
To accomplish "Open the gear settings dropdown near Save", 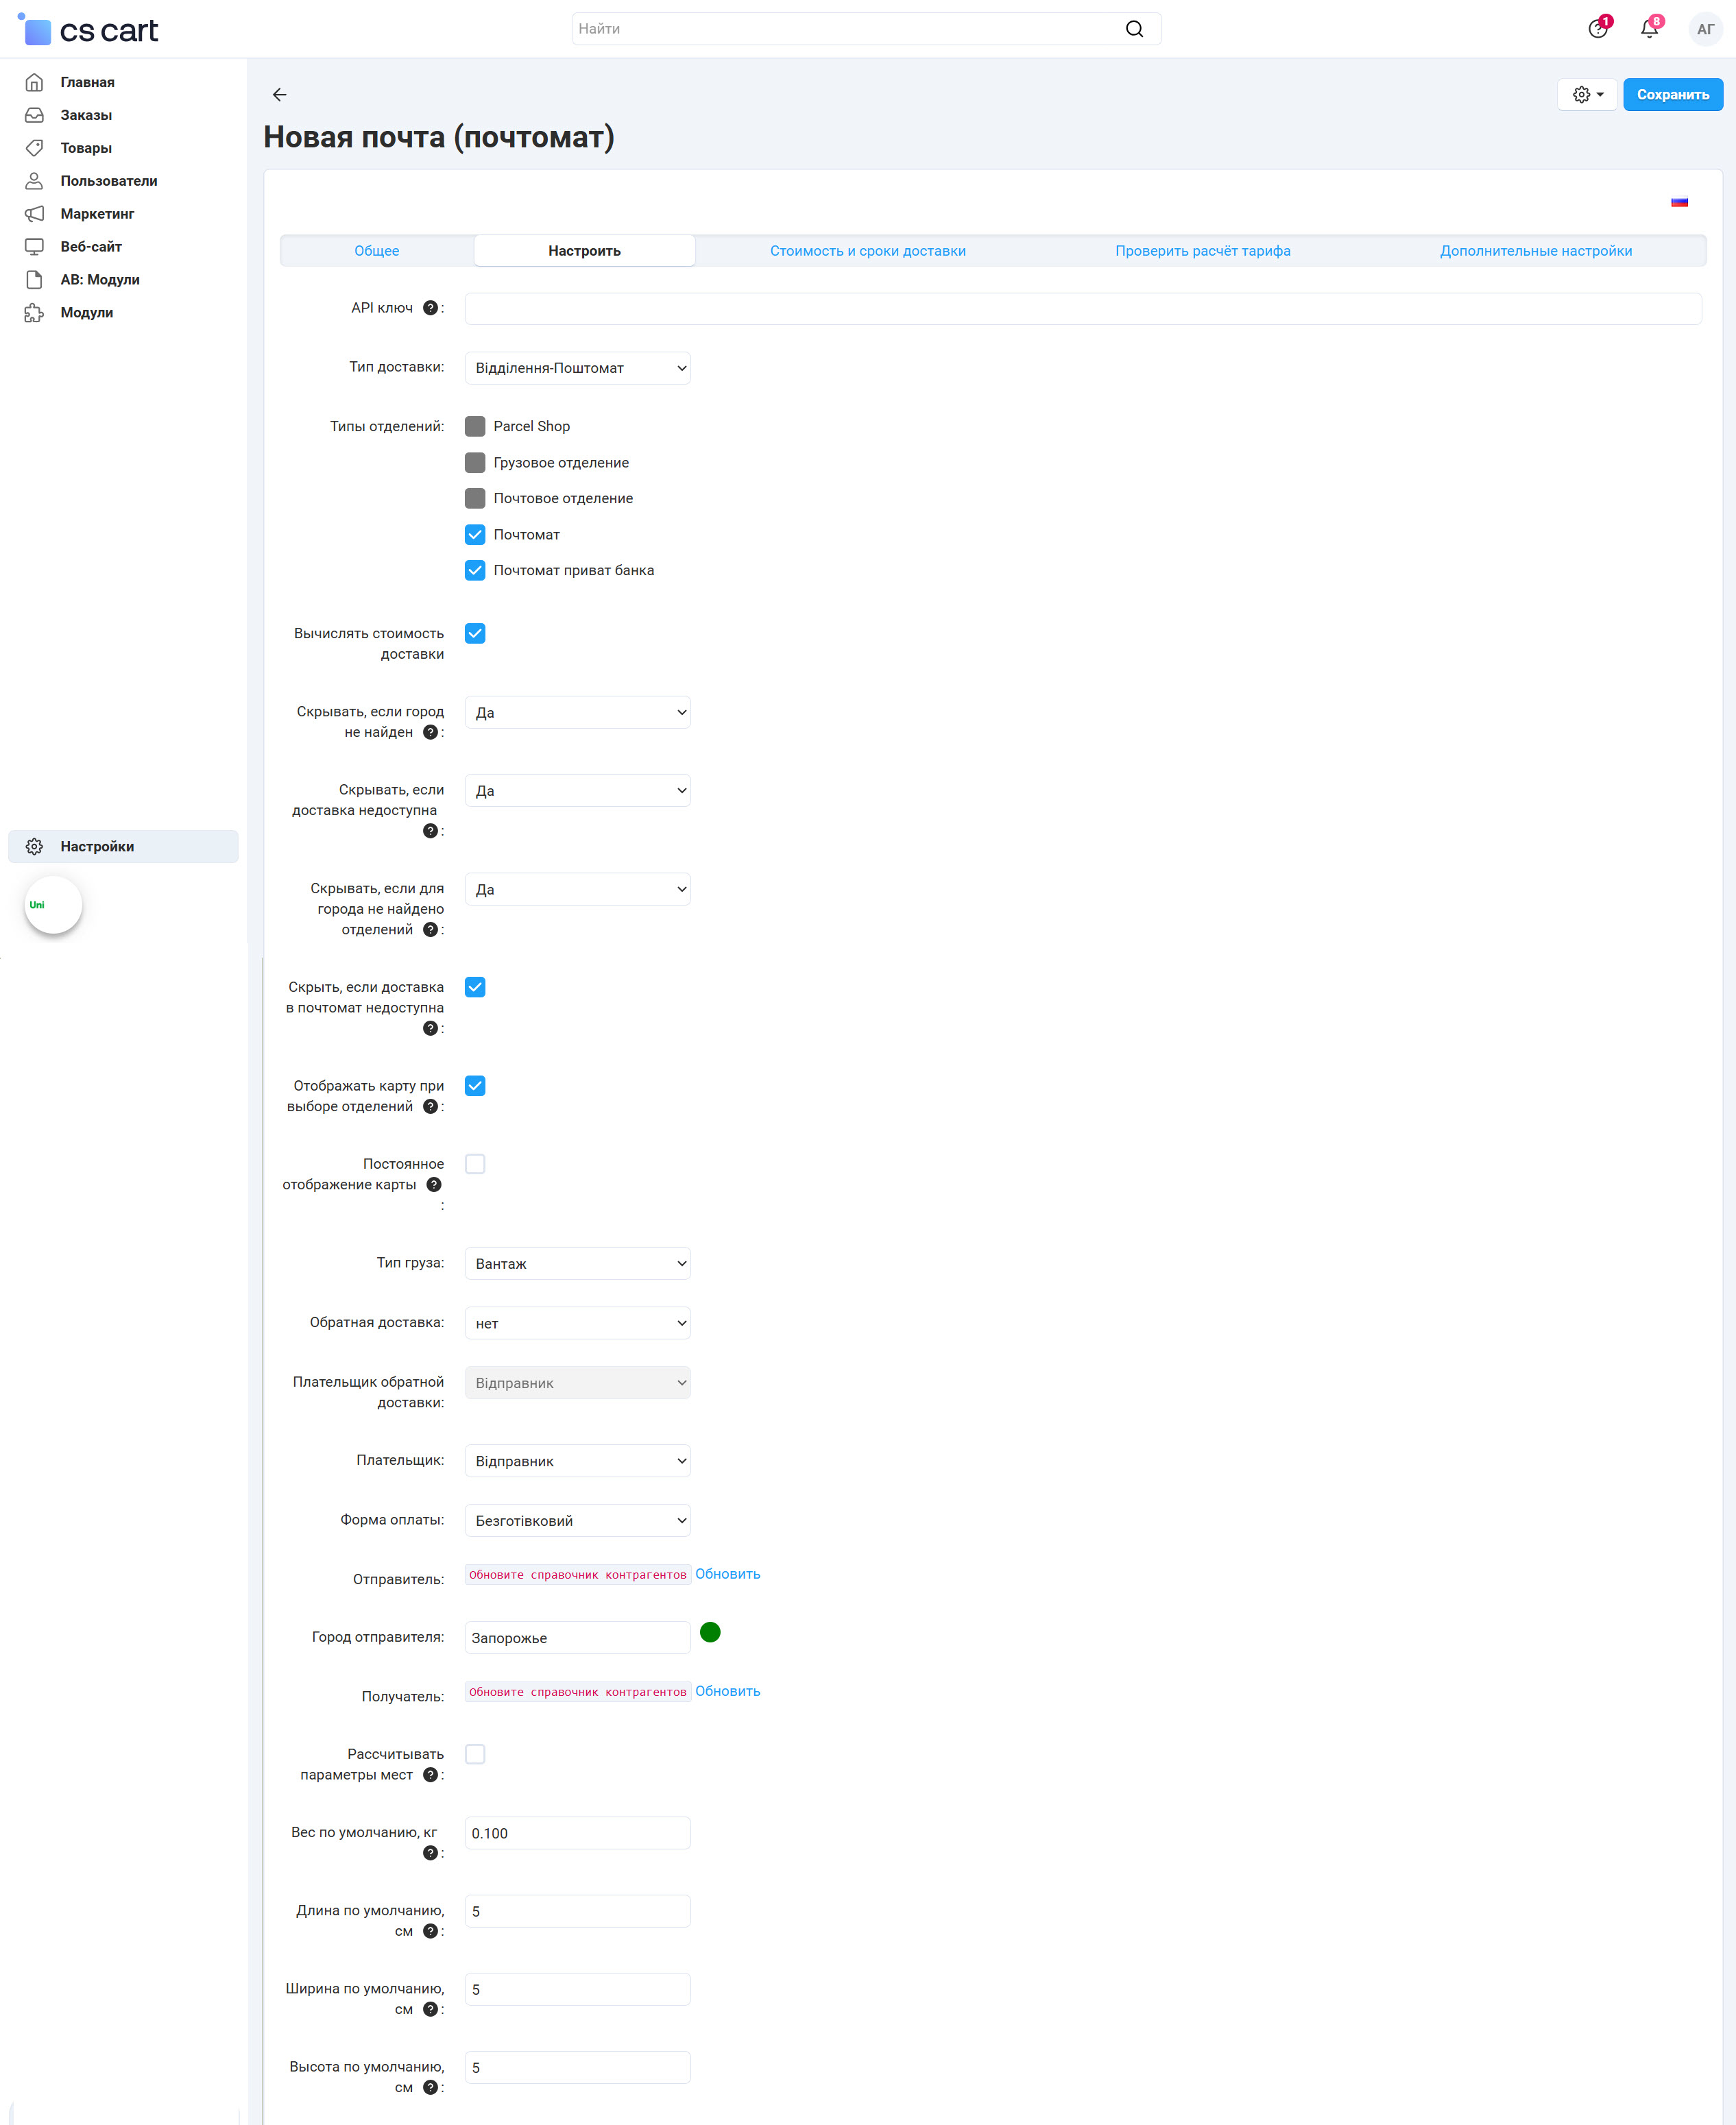I will (1587, 95).
